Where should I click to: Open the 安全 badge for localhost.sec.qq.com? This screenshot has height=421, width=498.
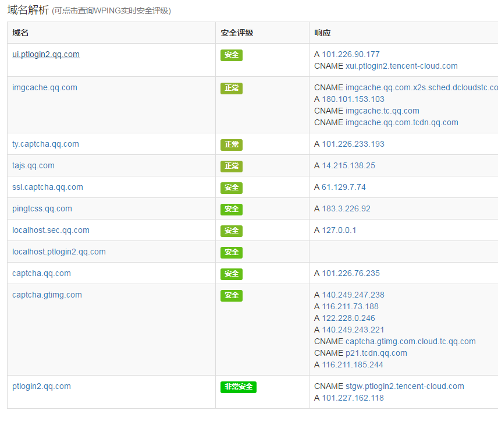232,231
